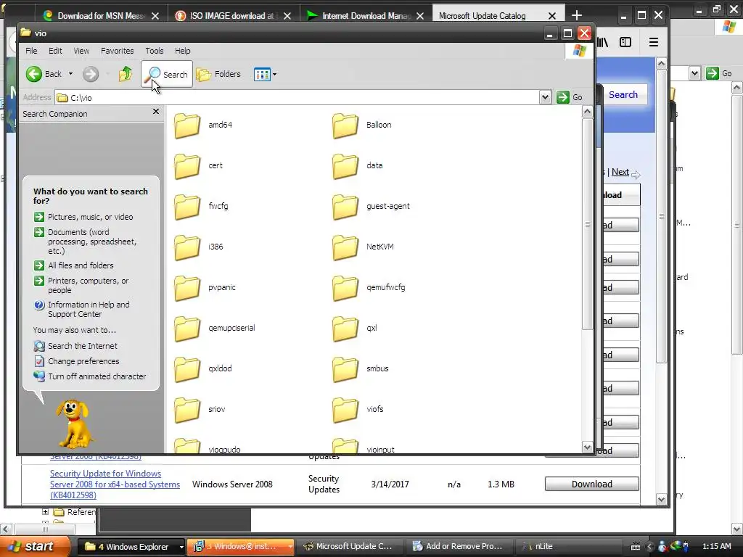Toggle the Search companion toolbar button
This screenshot has width=743, height=557.
point(167,74)
